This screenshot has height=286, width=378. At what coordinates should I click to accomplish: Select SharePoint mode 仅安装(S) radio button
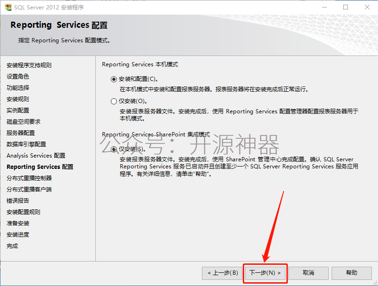pyautogui.click(x=114, y=149)
